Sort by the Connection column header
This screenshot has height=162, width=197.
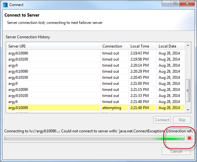click(x=114, y=46)
